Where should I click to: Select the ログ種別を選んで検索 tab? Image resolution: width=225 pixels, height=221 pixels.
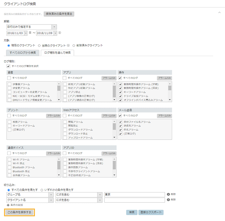tap(57, 52)
